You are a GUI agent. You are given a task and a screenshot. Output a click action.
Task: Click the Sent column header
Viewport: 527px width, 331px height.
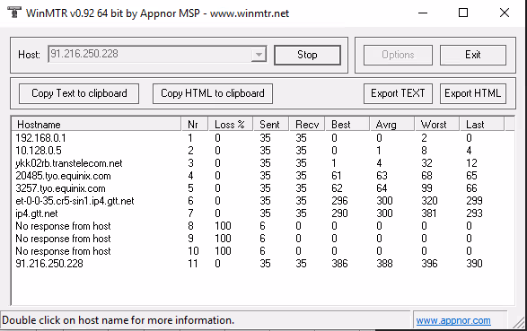point(271,125)
